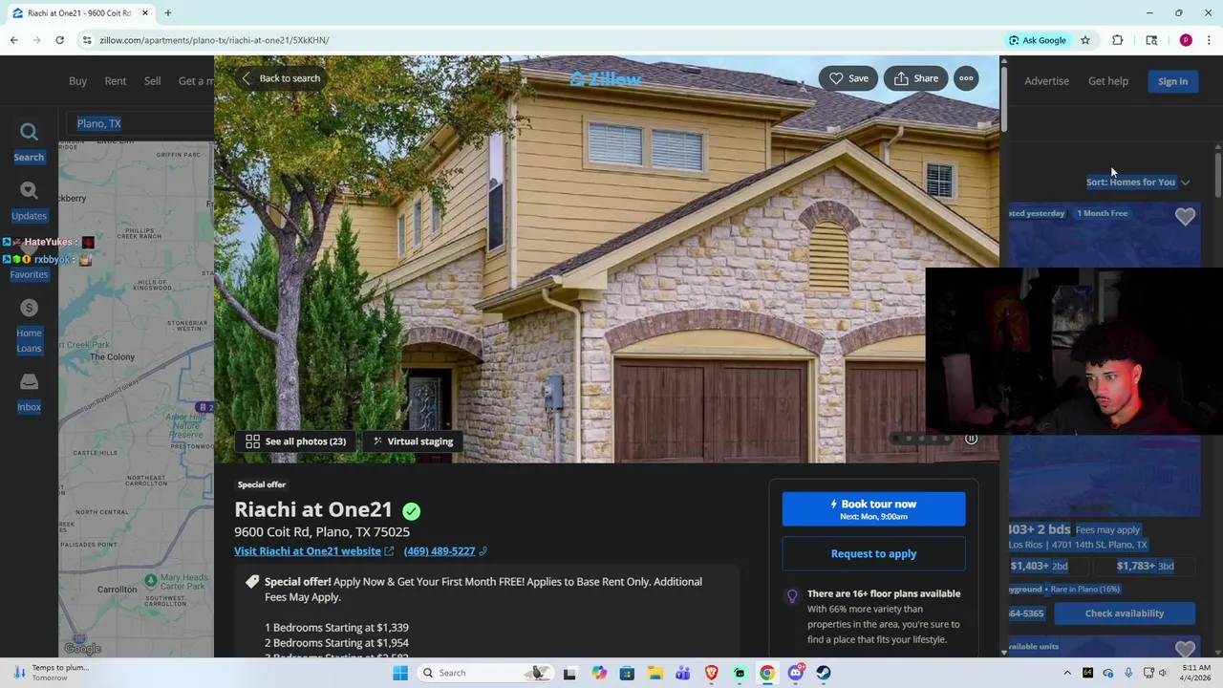This screenshot has width=1223, height=688.
Task: Close the Riachi at One21 tab
Action: [145, 13]
